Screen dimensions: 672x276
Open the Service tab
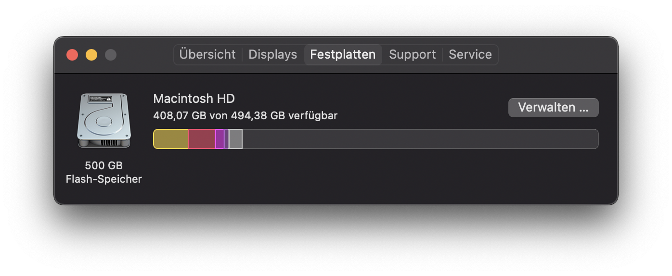pos(470,54)
